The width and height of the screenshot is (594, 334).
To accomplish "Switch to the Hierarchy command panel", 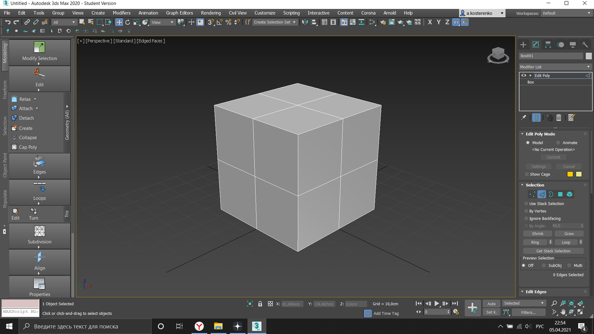I will 548,45.
